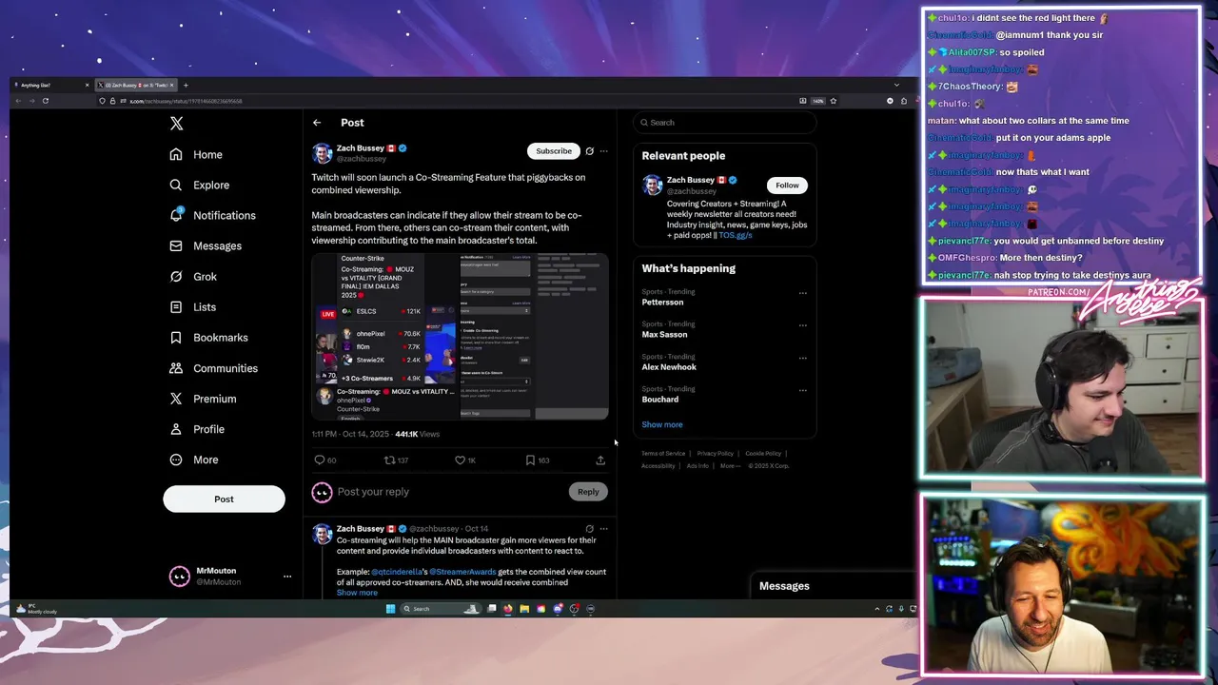Open the Max Sasson trending topic
The height and width of the screenshot is (685, 1218).
664,335
